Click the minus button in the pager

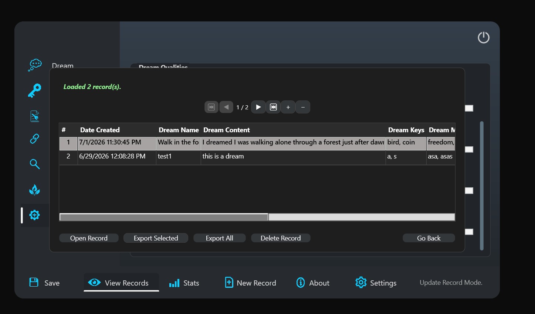303,107
